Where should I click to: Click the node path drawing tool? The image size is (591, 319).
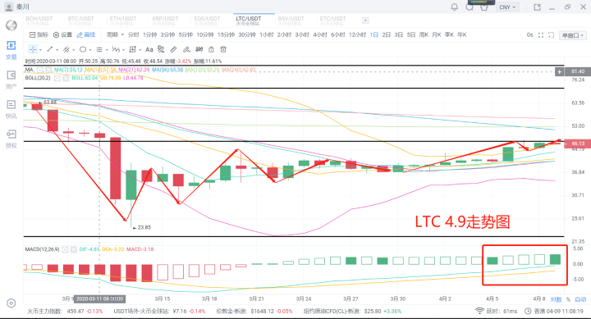click(162, 49)
